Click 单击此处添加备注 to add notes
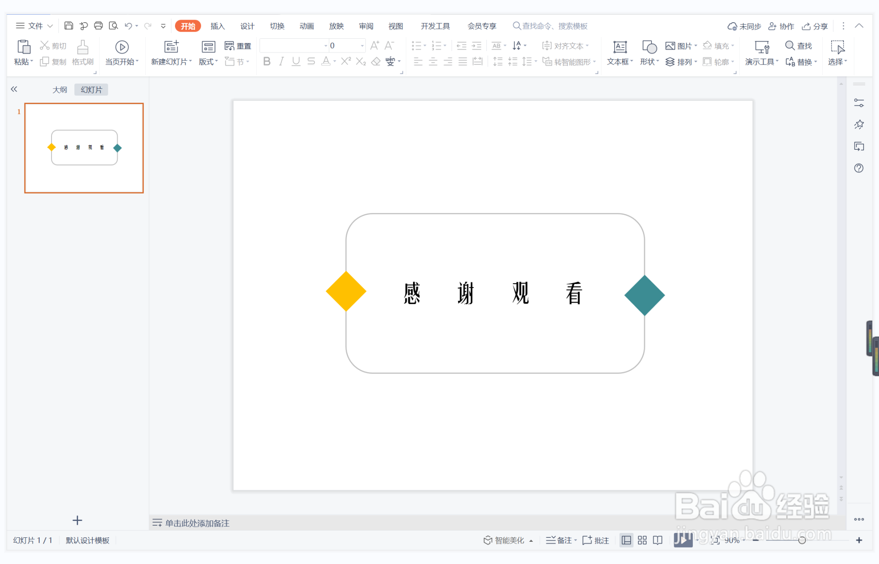The height and width of the screenshot is (564, 879). (x=197, y=523)
